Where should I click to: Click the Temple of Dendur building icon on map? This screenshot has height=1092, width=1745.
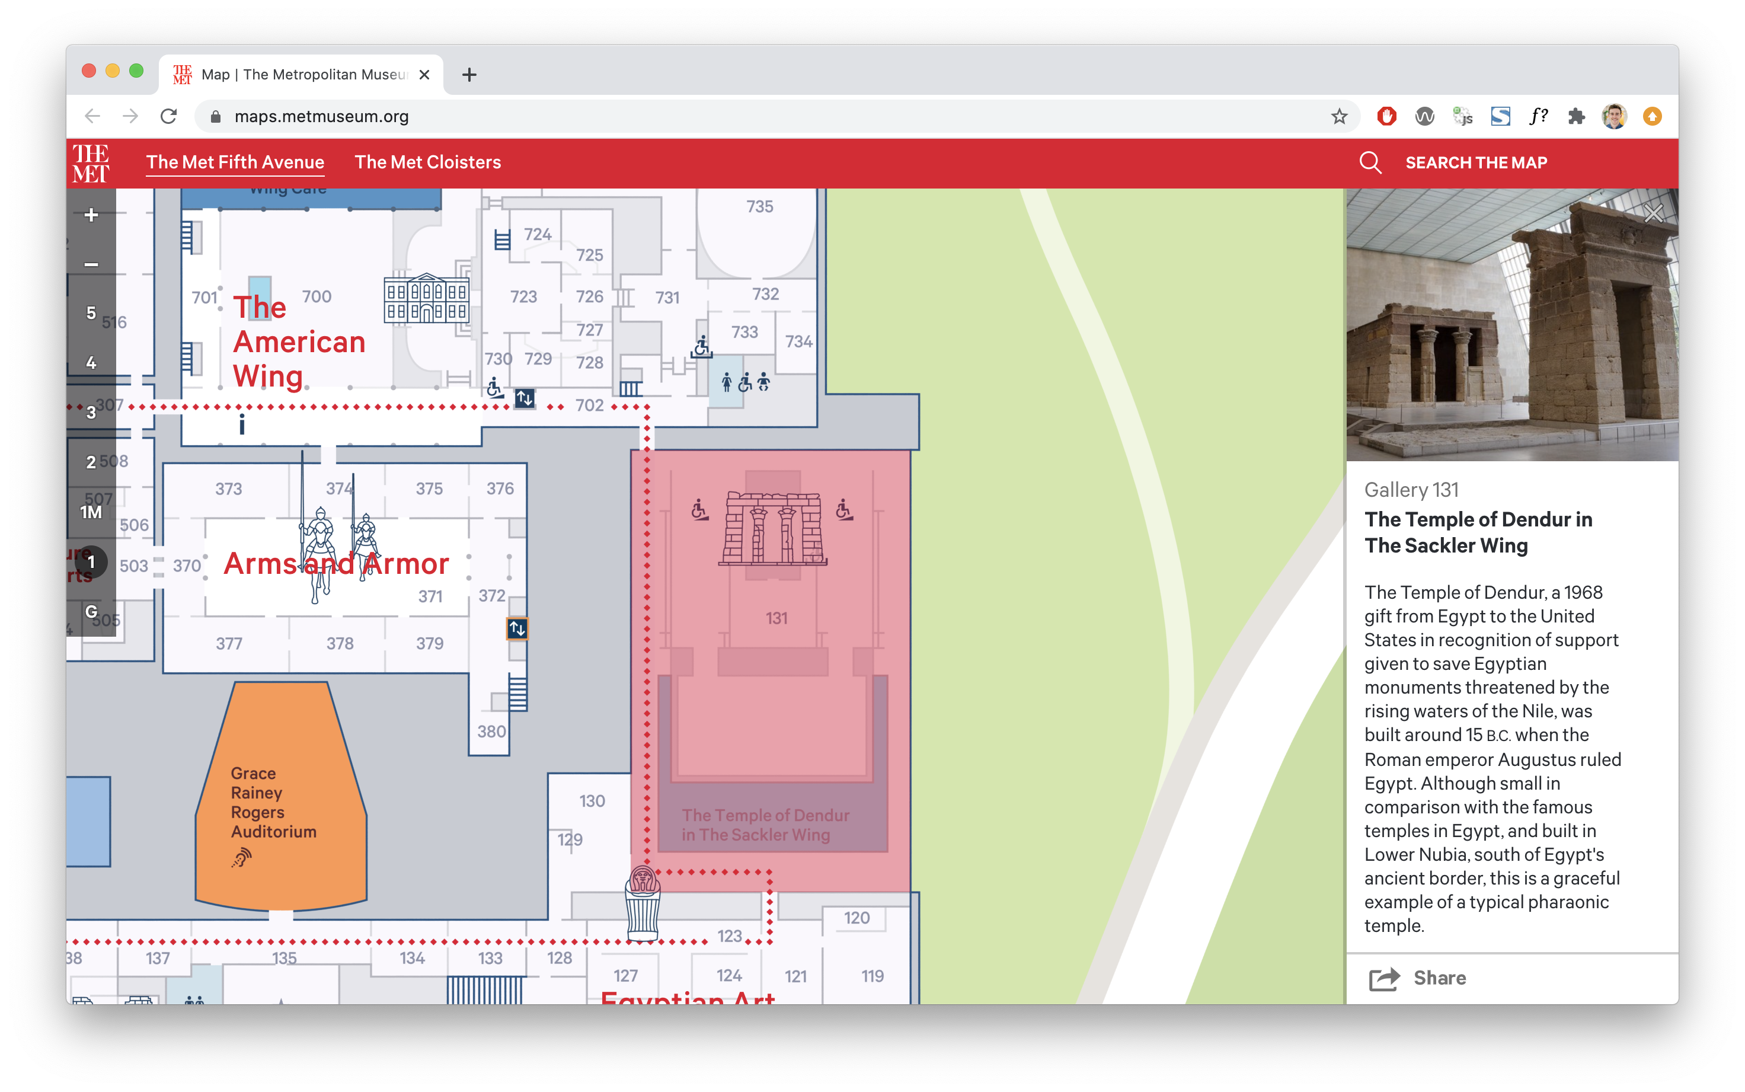772,529
